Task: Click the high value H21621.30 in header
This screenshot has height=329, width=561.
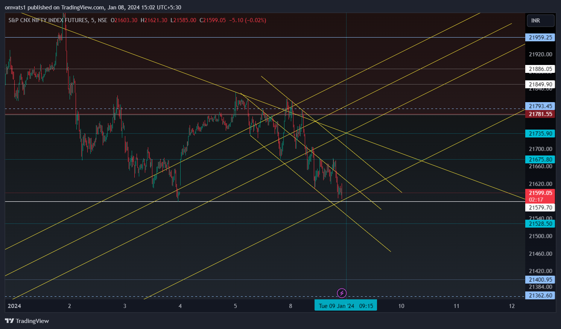Action: point(154,20)
